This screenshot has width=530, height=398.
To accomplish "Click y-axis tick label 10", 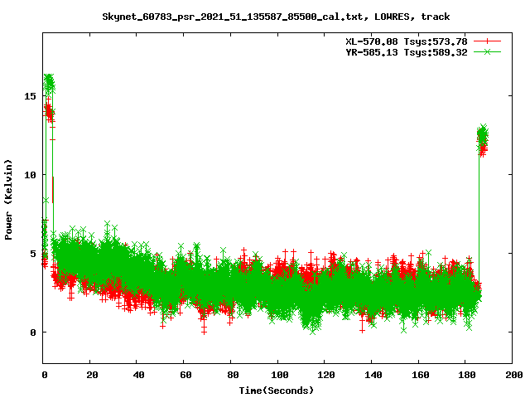I will tap(30, 175).
